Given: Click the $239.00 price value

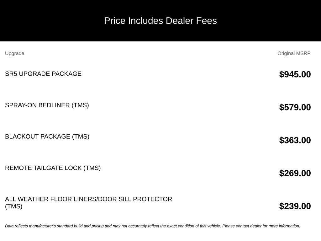Looking at the screenshot, I should 295,206.
